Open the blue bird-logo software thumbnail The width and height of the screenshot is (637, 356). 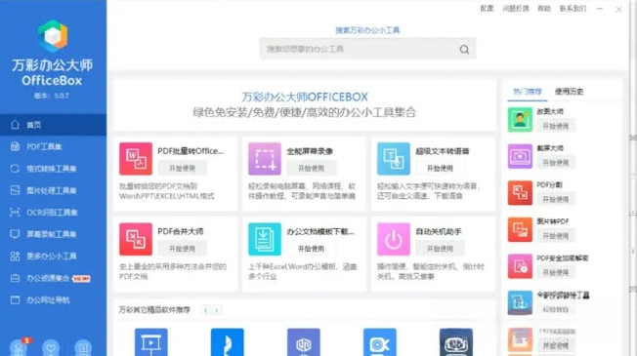(x=228, y=342)
